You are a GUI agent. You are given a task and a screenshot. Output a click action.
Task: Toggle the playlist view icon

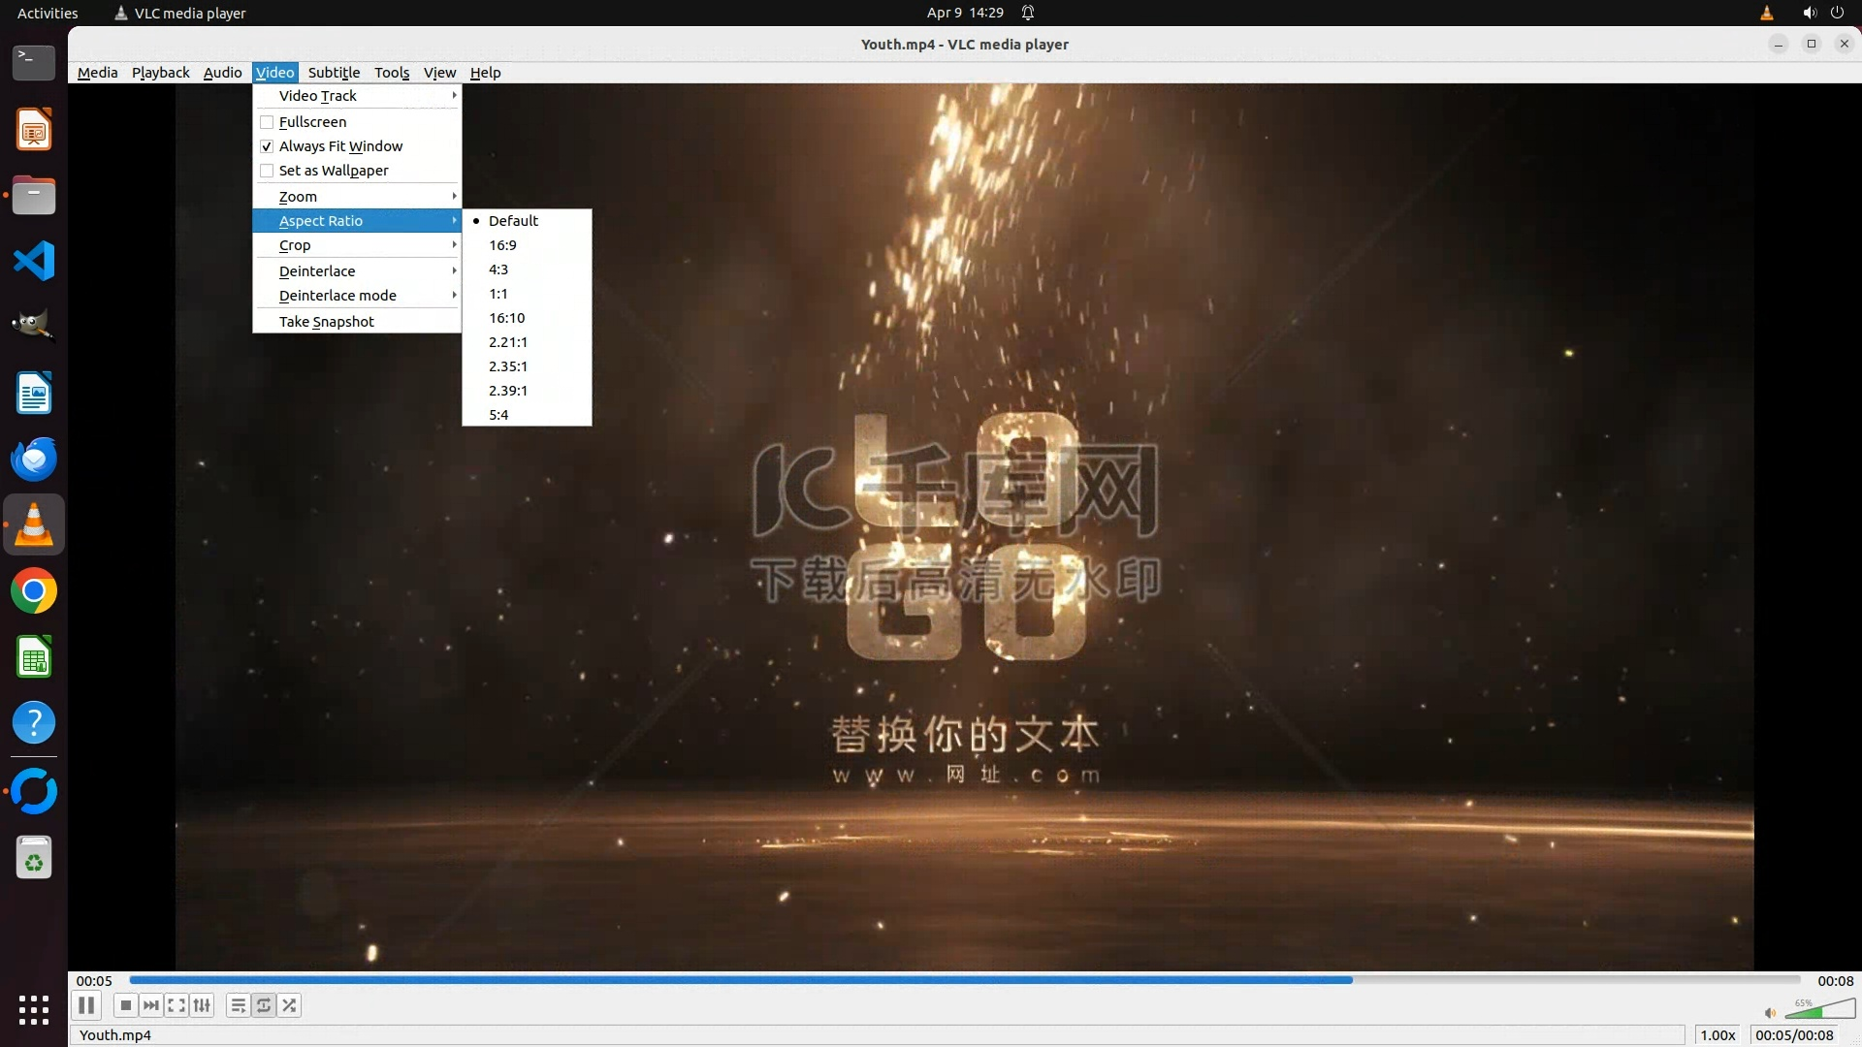(238, 1005)
